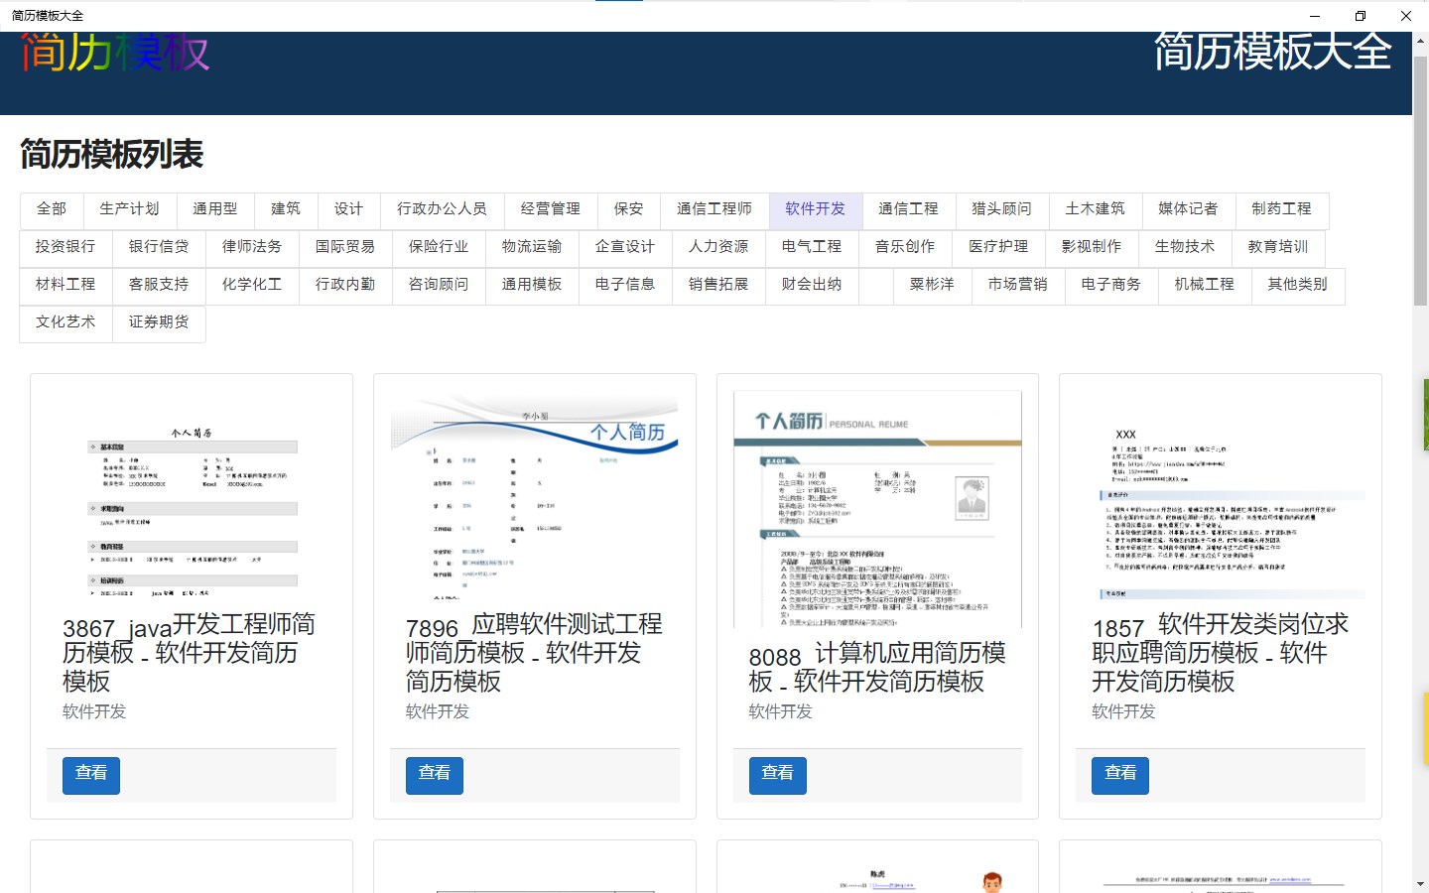Click the scrollbar down arrow
Screen dimensions: 1429x893
point(1420,884)
